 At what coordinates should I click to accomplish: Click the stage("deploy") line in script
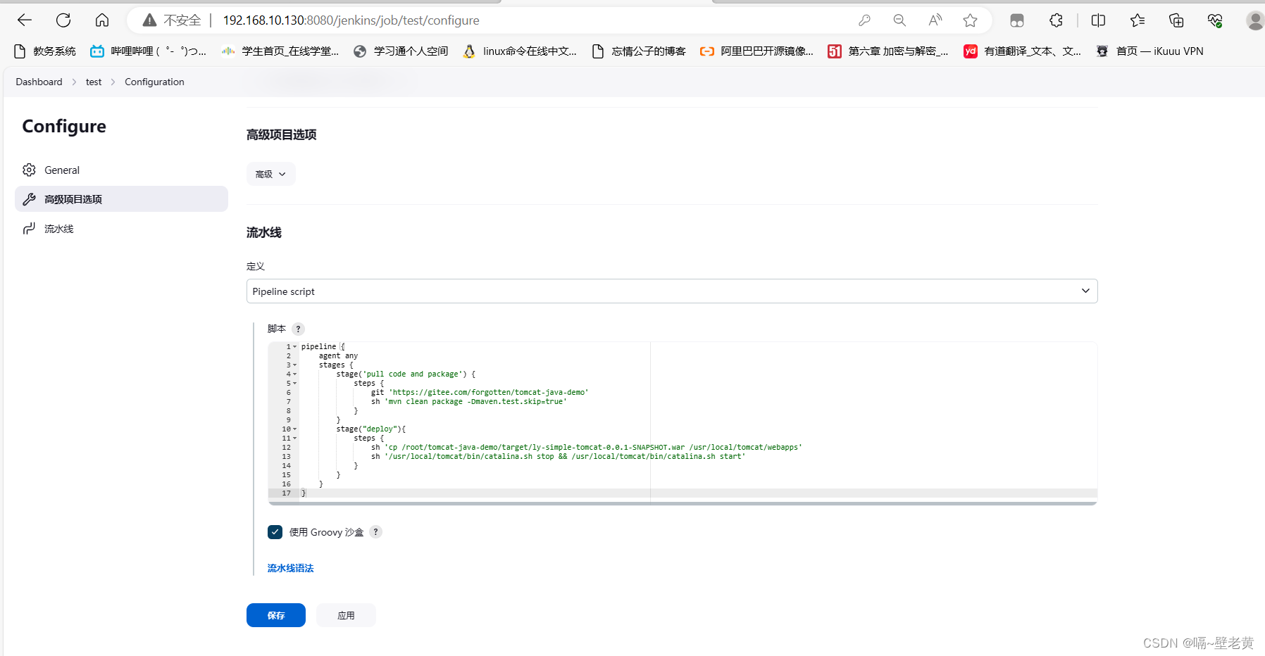coord(370,429)
